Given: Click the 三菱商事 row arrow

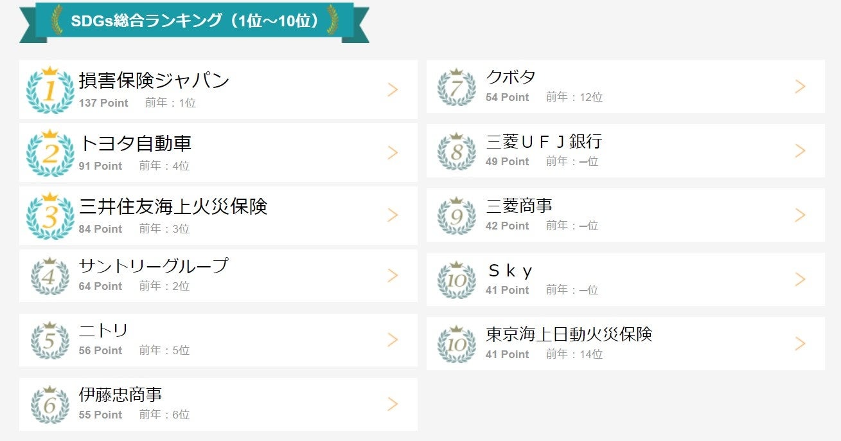Looking at the screenshot, I should tap(800, 215).
